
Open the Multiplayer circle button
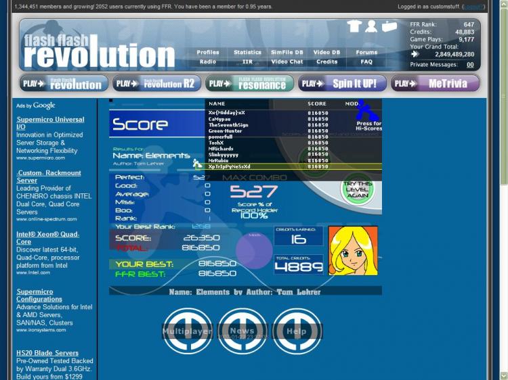click(188, 331)
